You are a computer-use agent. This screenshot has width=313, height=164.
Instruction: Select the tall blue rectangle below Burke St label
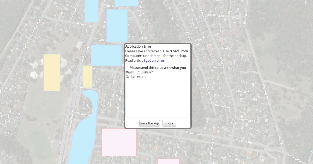coord(117,26)
